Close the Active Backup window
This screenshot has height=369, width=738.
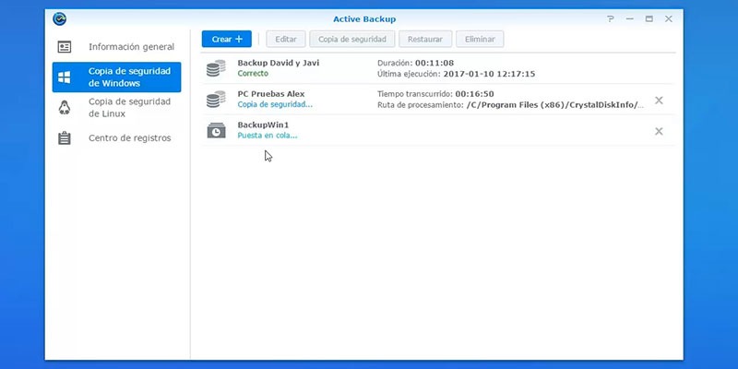[x=668, y=18]
